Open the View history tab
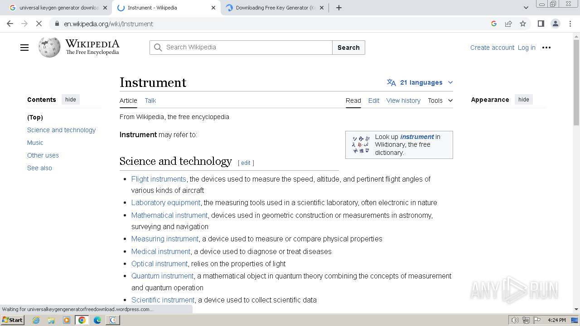The width and height of the screenshot is (580, 326). tap(403, 101)
